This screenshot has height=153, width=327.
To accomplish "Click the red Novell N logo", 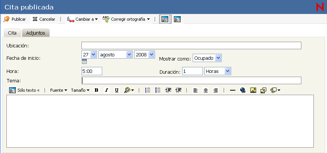I will coord(320,7).
